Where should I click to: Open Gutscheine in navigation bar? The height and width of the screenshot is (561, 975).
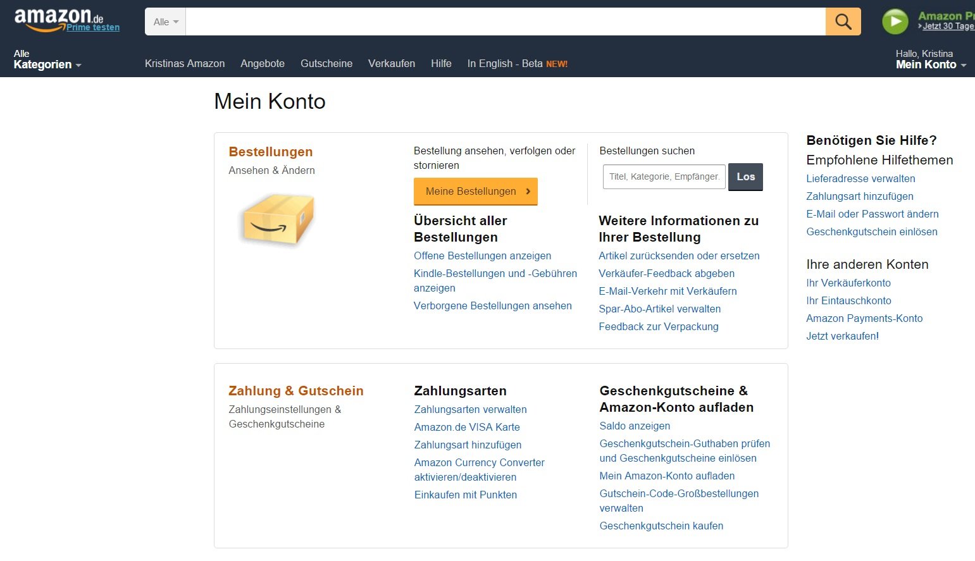coord(326,63)
